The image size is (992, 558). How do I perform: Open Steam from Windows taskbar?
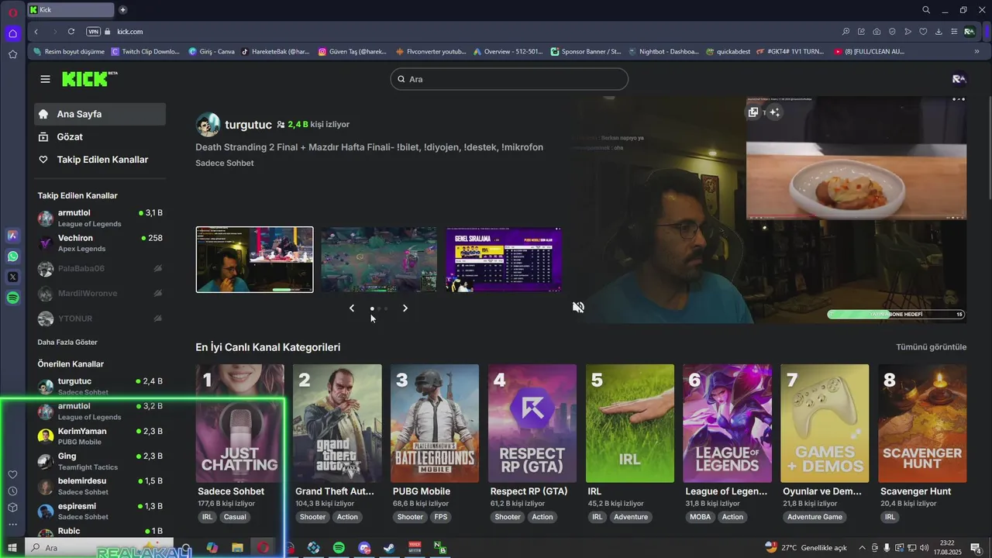pos(389,548)
